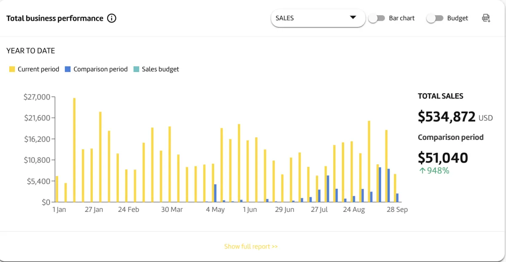Click the Sales budget legend label
Viewport: 506px width, 262px height.
pyautogui.click(x=160, y=69)
